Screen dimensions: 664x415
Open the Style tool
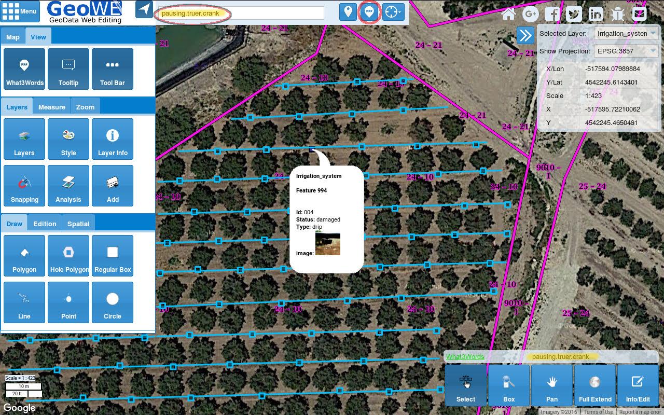tap(68, 139)
